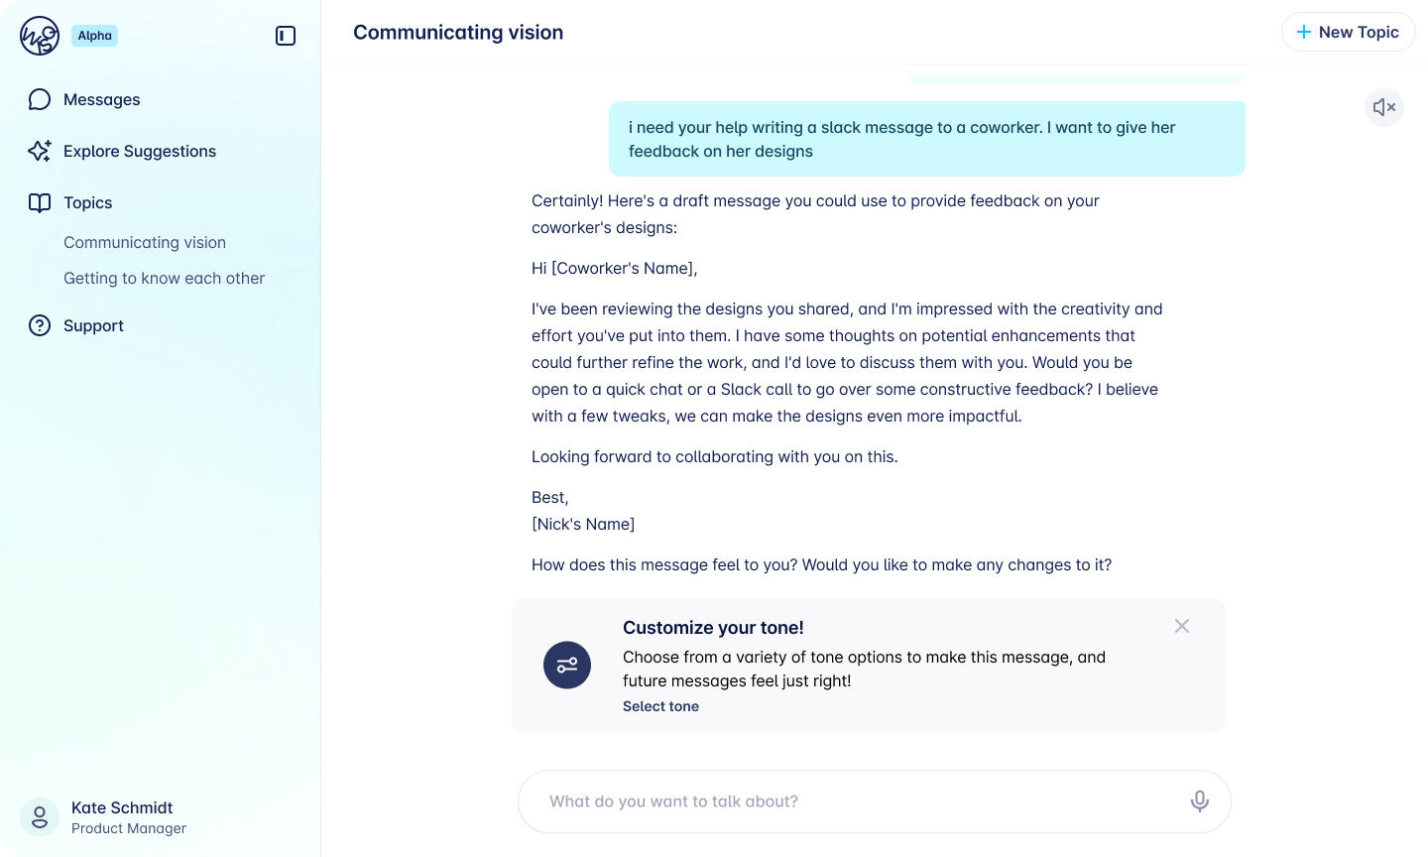Screen dimensions: 1428x857
Task: Dismiss the Customize your tone card
Action: point(1181,626)
